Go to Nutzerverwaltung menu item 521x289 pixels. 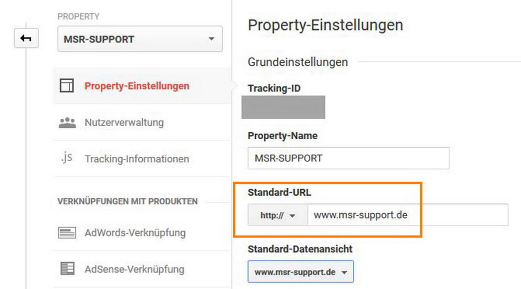click(124, 122)
